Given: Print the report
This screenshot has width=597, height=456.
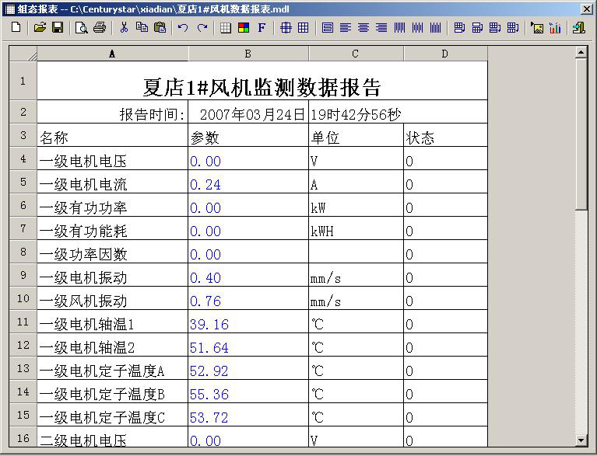Looking at the screenshot, I should point(100,28).
